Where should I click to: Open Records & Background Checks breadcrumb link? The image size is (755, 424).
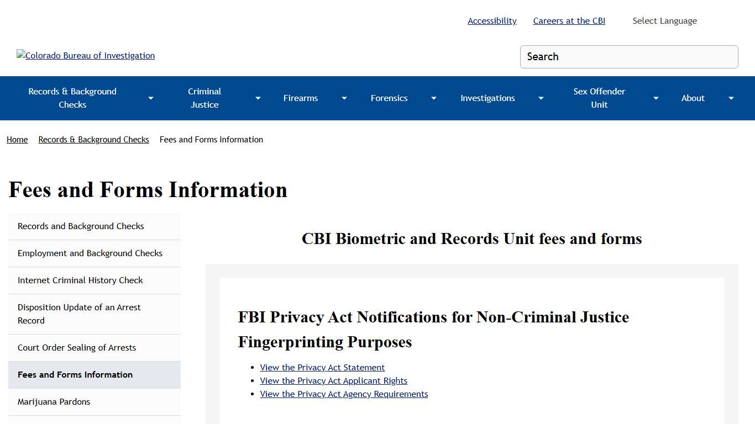(93, 139)
